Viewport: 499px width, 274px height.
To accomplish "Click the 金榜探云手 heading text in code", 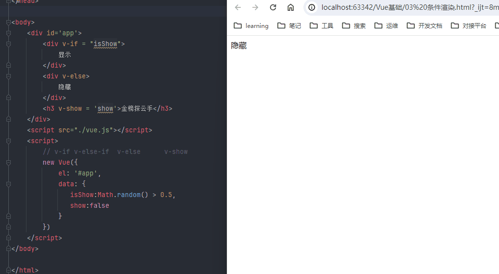I will click(x=137, y=108).
